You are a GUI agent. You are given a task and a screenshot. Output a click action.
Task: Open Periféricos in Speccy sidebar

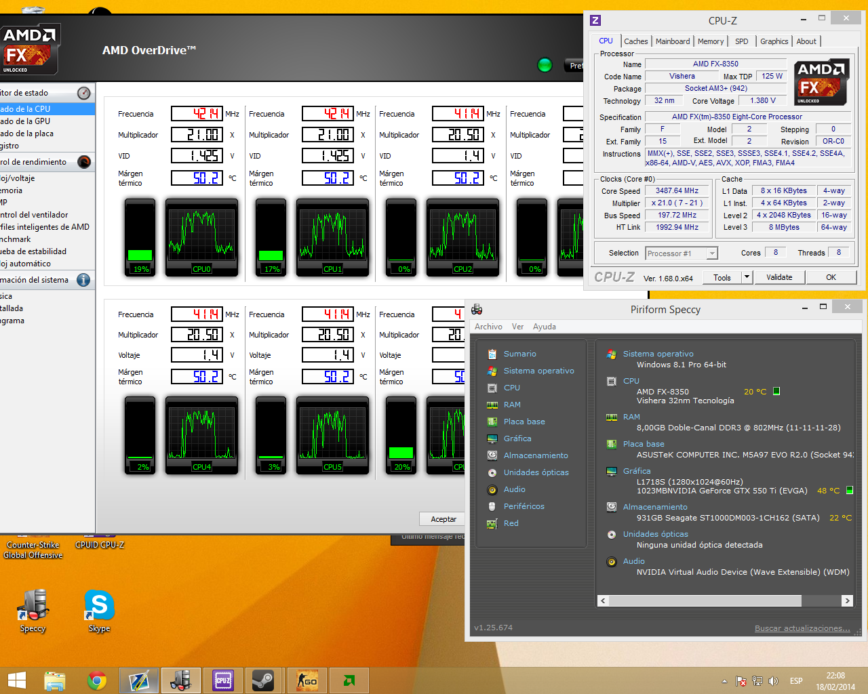click(x=524, y=506)
